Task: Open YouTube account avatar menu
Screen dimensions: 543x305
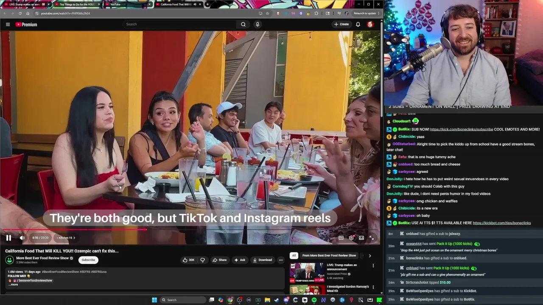Action: tap(370, 24)
